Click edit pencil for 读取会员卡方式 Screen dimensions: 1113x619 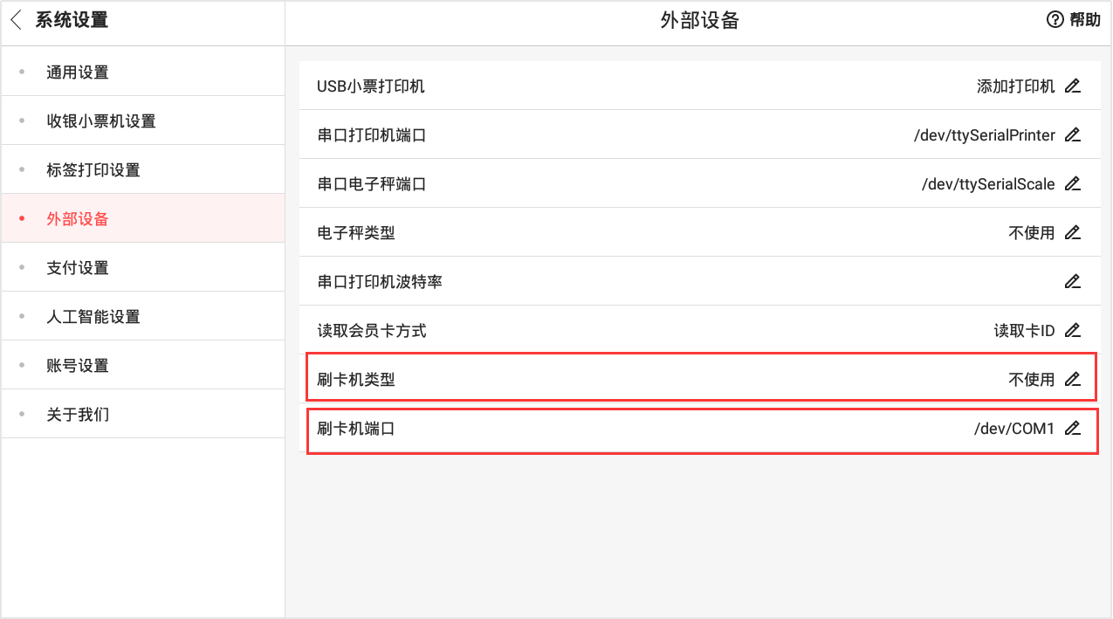[x=1073, y=331]
